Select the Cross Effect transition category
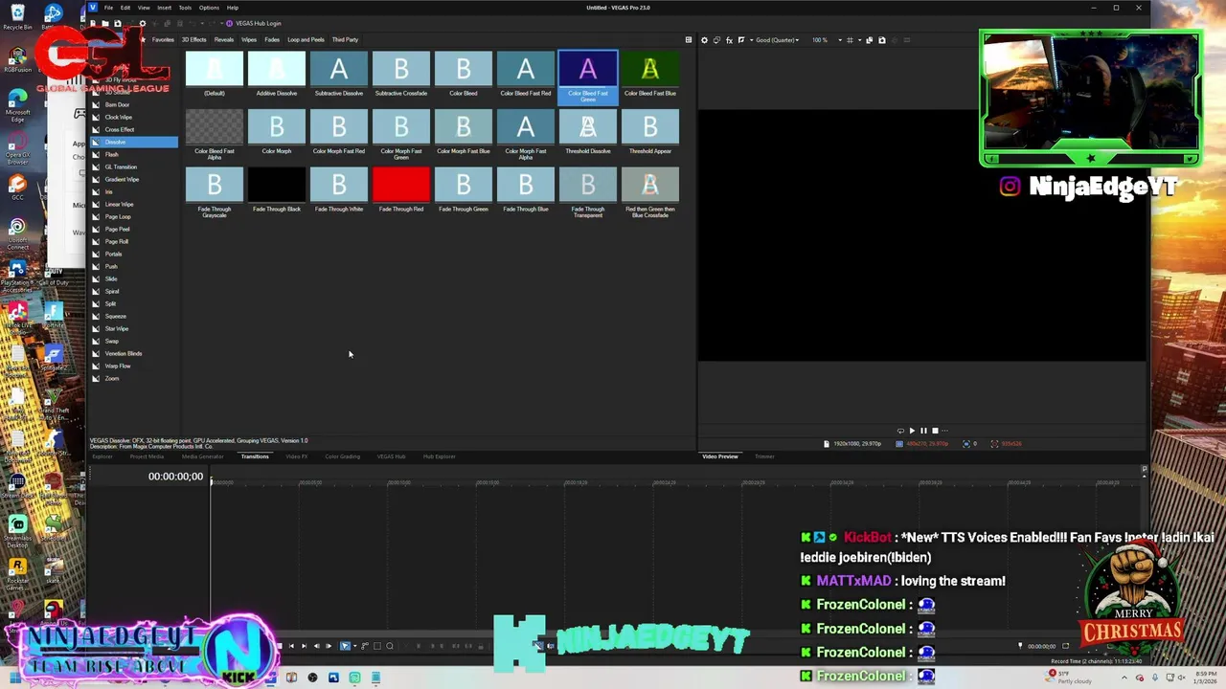 (x=119, y=129)
